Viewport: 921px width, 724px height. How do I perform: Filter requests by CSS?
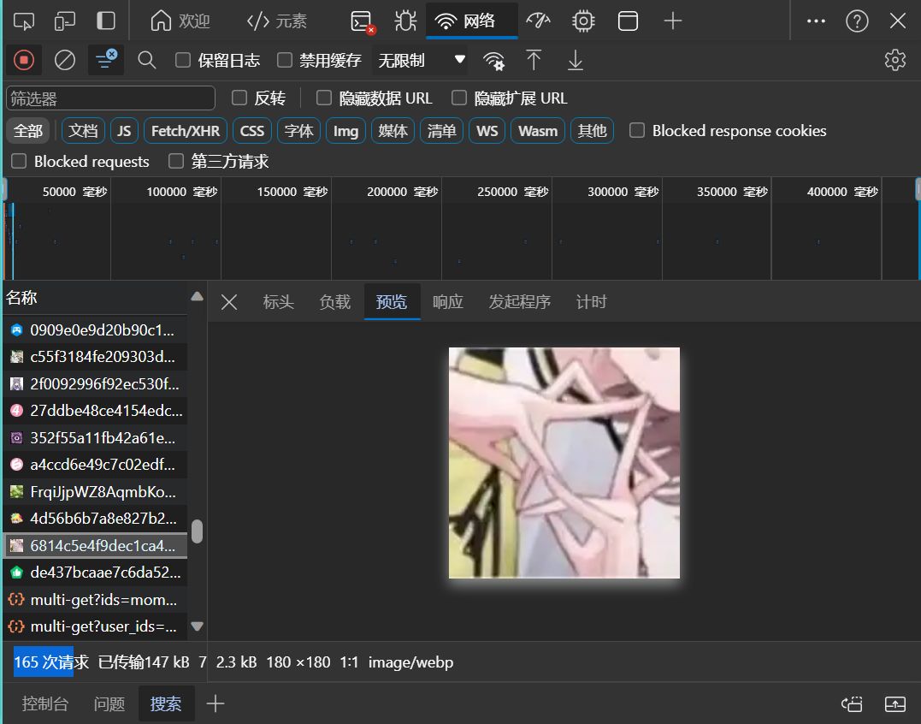point(252,130)
